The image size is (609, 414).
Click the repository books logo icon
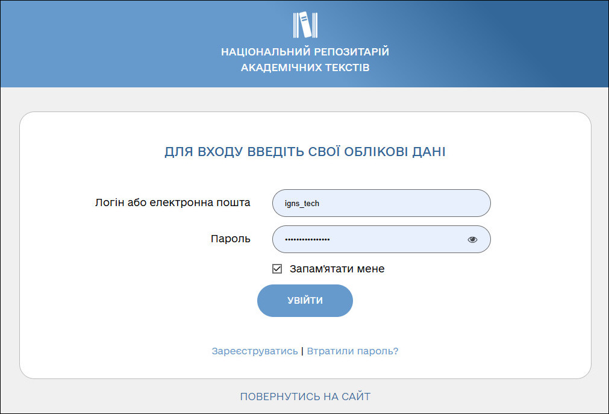click(x=305, y=25)
